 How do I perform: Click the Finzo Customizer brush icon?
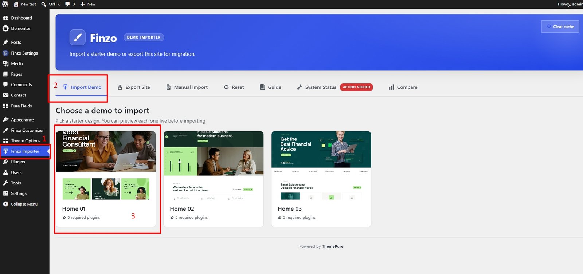coord(5,130)
